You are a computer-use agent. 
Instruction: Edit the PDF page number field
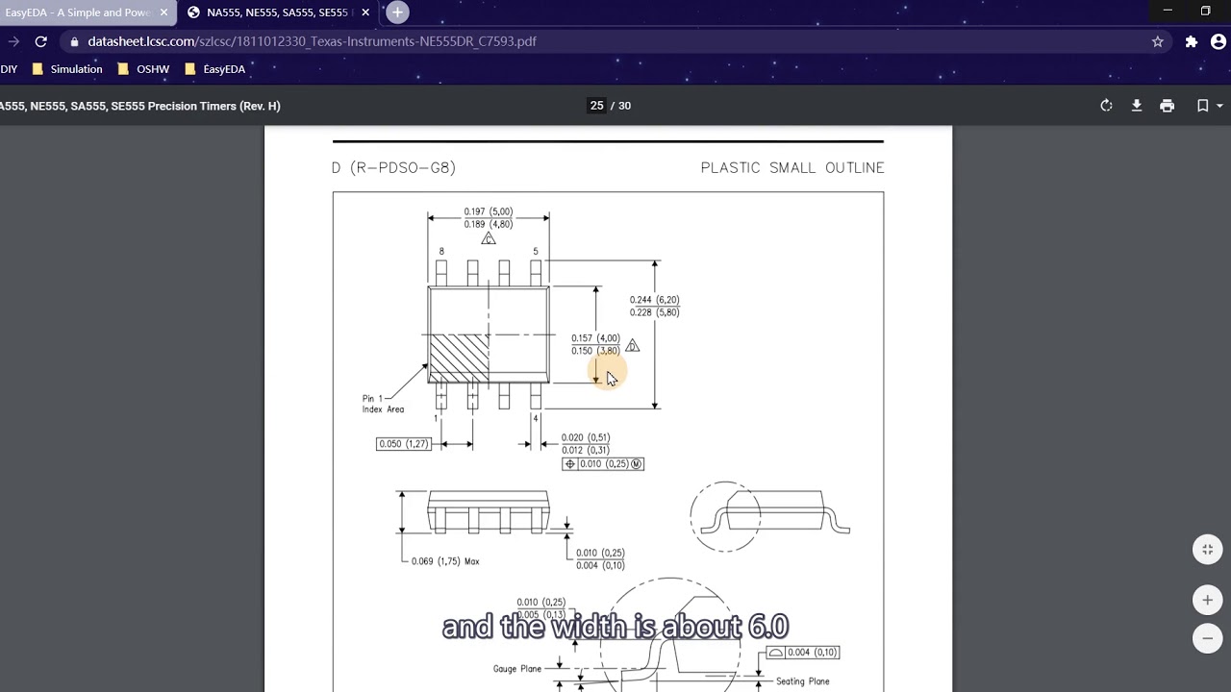click(597, 106)
